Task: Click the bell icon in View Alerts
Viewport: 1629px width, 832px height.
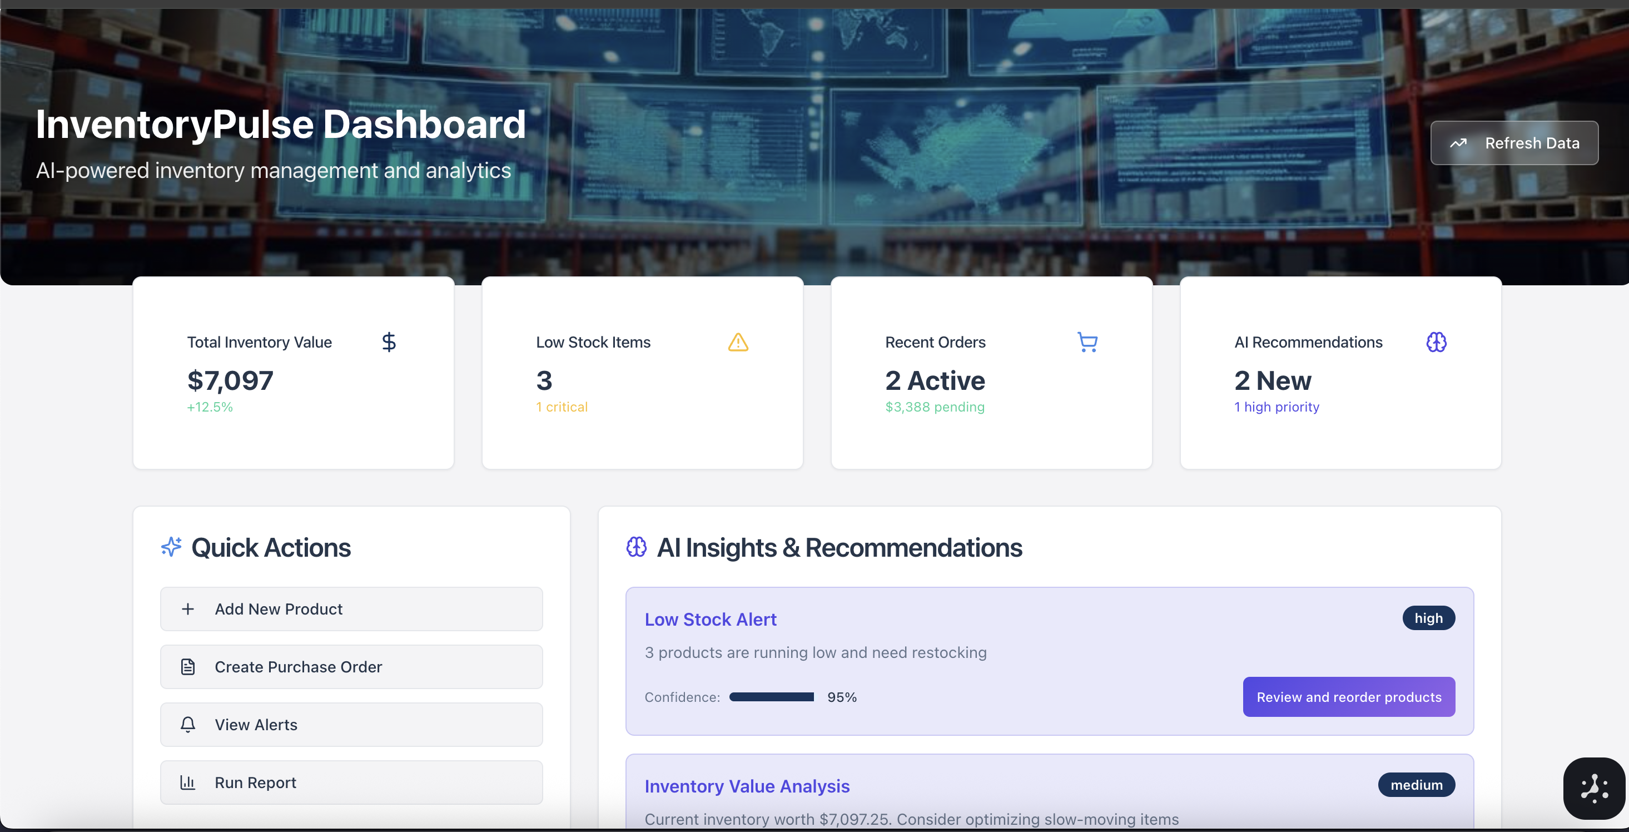Action: (188, 725)
